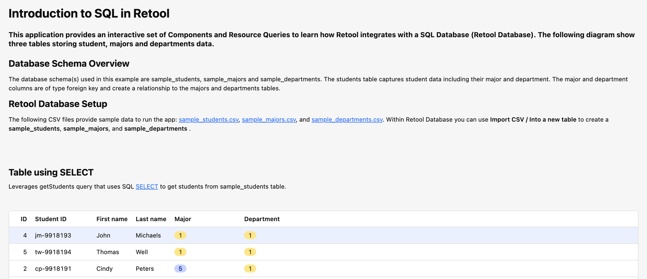Open the sample_students.csv link

(x=209, y=120)
